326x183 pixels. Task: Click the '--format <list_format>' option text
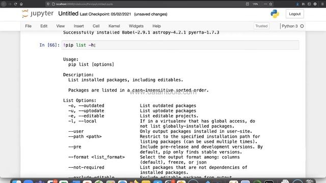pos(96,157)
